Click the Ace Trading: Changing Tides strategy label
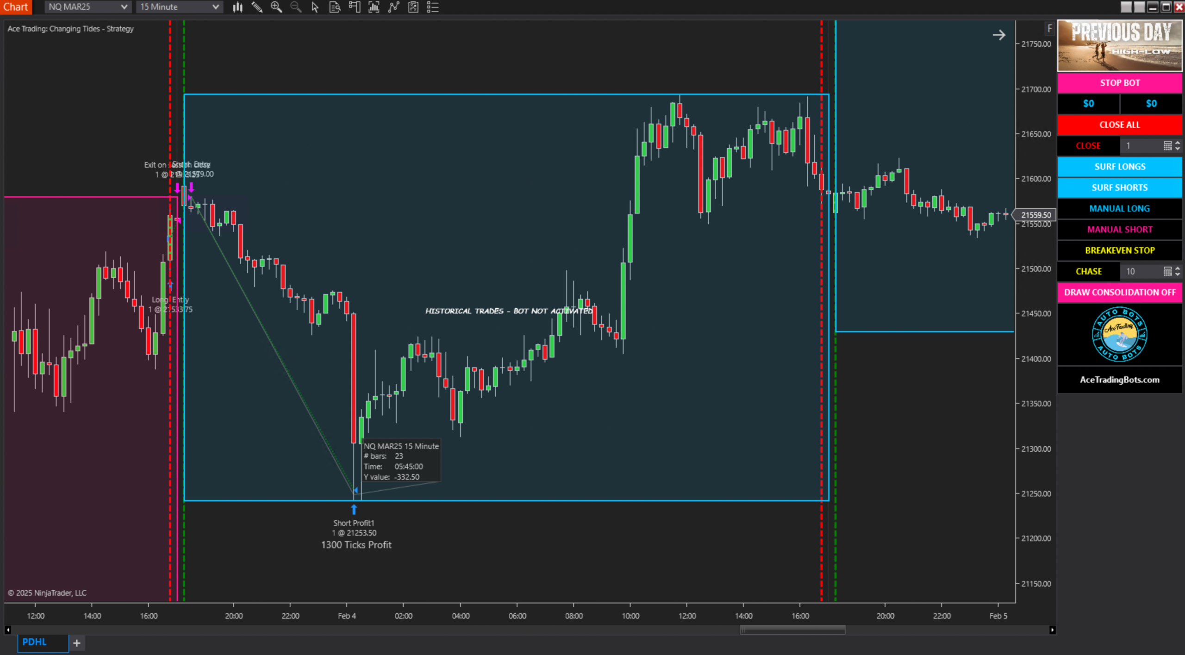Image resolution: width=1185 pixels, height=655 pixels. [70, 29]
